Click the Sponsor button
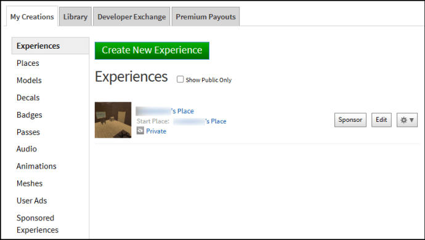Screen dimensions: 425x240 tap(350, 120)
